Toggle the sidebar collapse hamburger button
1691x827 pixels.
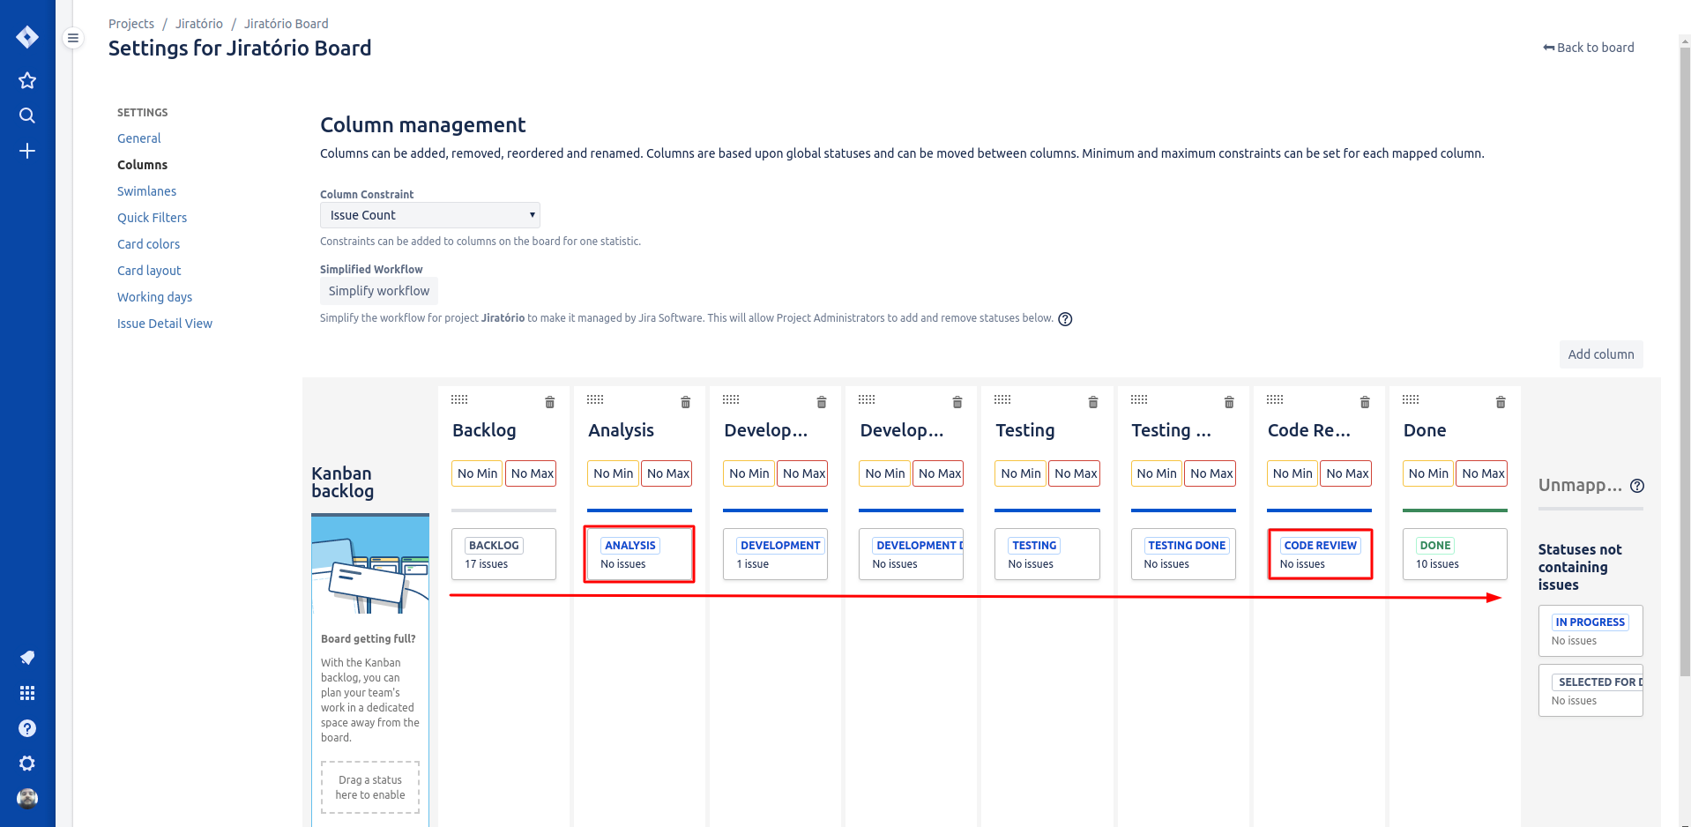pos(73,38)
